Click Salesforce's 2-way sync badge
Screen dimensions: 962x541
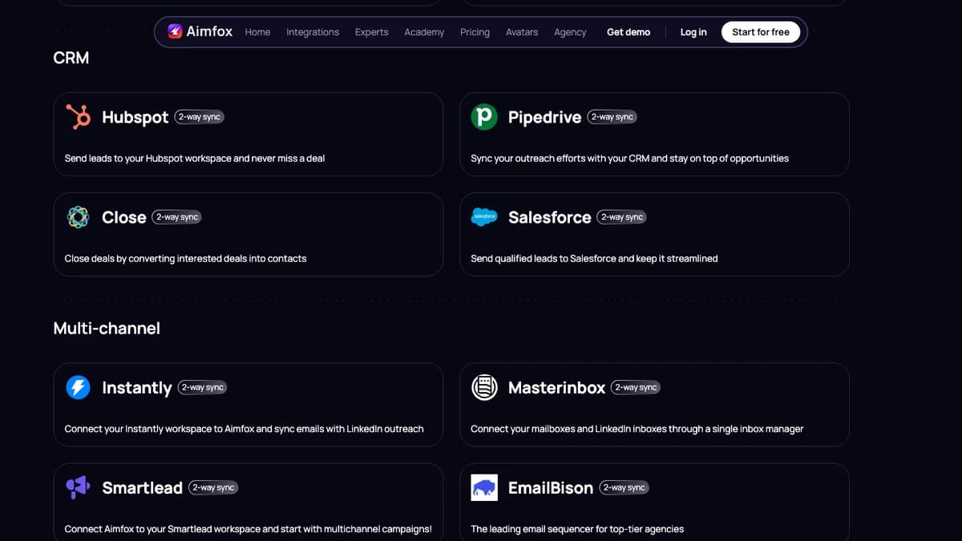point(622,217)
